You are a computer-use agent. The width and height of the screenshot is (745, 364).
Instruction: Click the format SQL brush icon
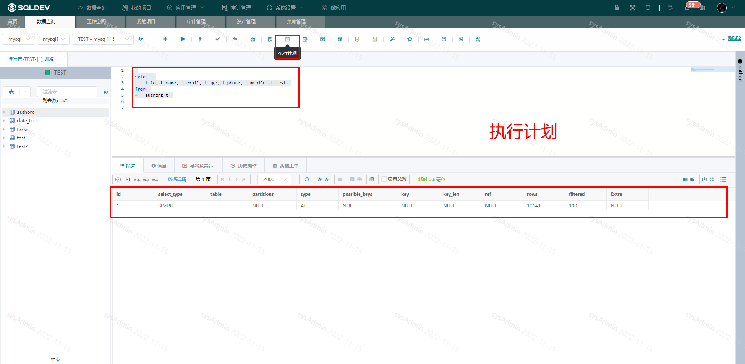(253, 39)
